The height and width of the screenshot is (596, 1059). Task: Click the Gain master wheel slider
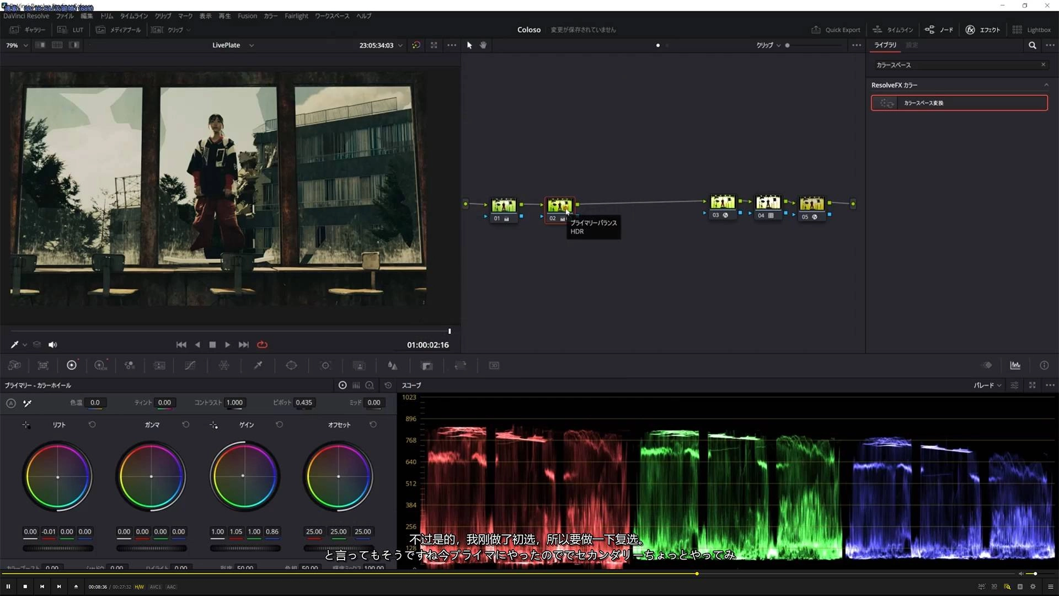(x=245, y=548)
